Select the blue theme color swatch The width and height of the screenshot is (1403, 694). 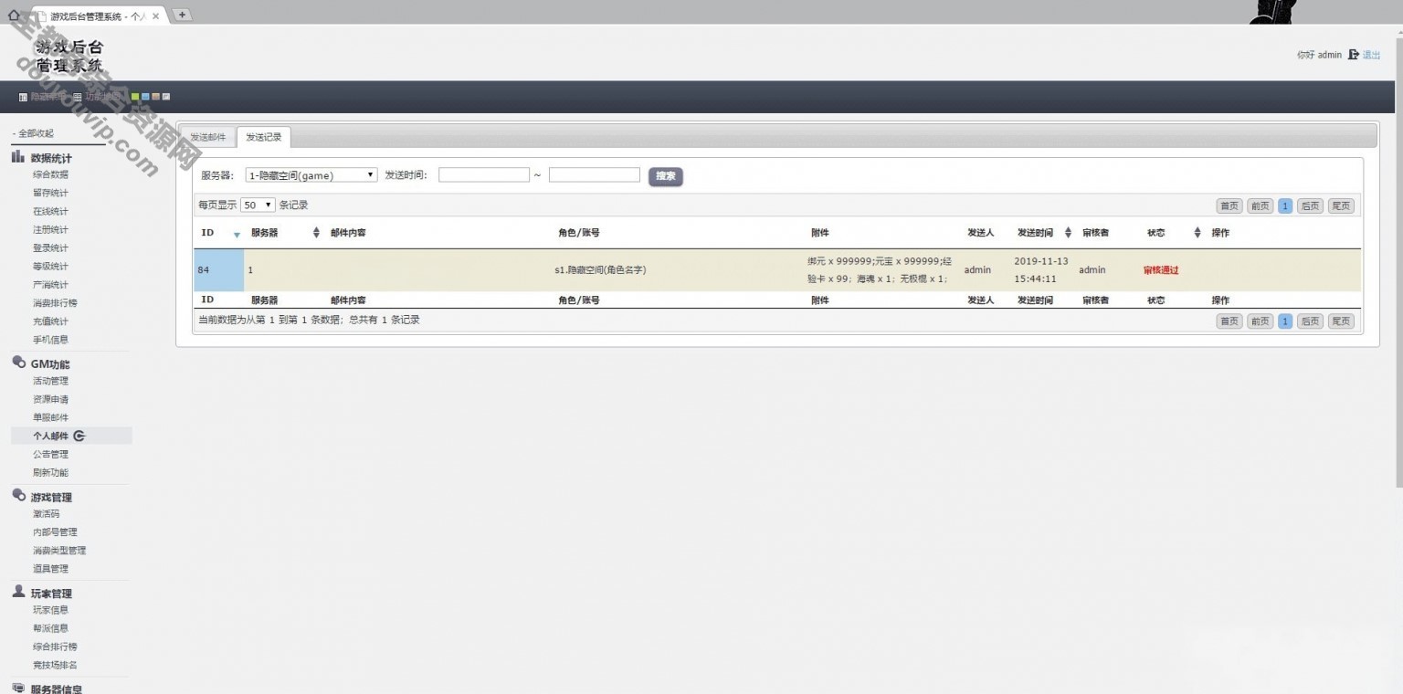click(x=145, y=97)
